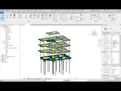The width and height of the screenshot is (121, 91).
Task: Collapse the Elevations (Building Elevation) node
Action: click(3, 48)
